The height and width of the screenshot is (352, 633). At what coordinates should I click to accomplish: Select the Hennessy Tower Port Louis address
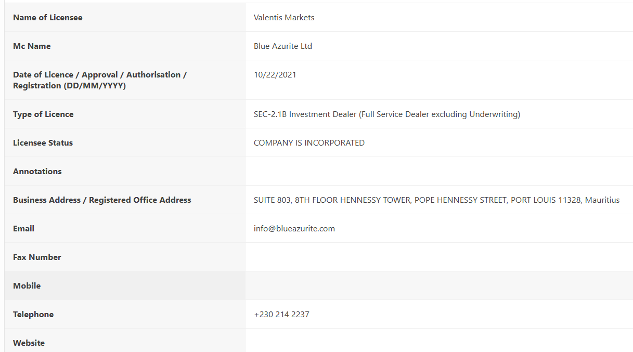click(436, 200)
